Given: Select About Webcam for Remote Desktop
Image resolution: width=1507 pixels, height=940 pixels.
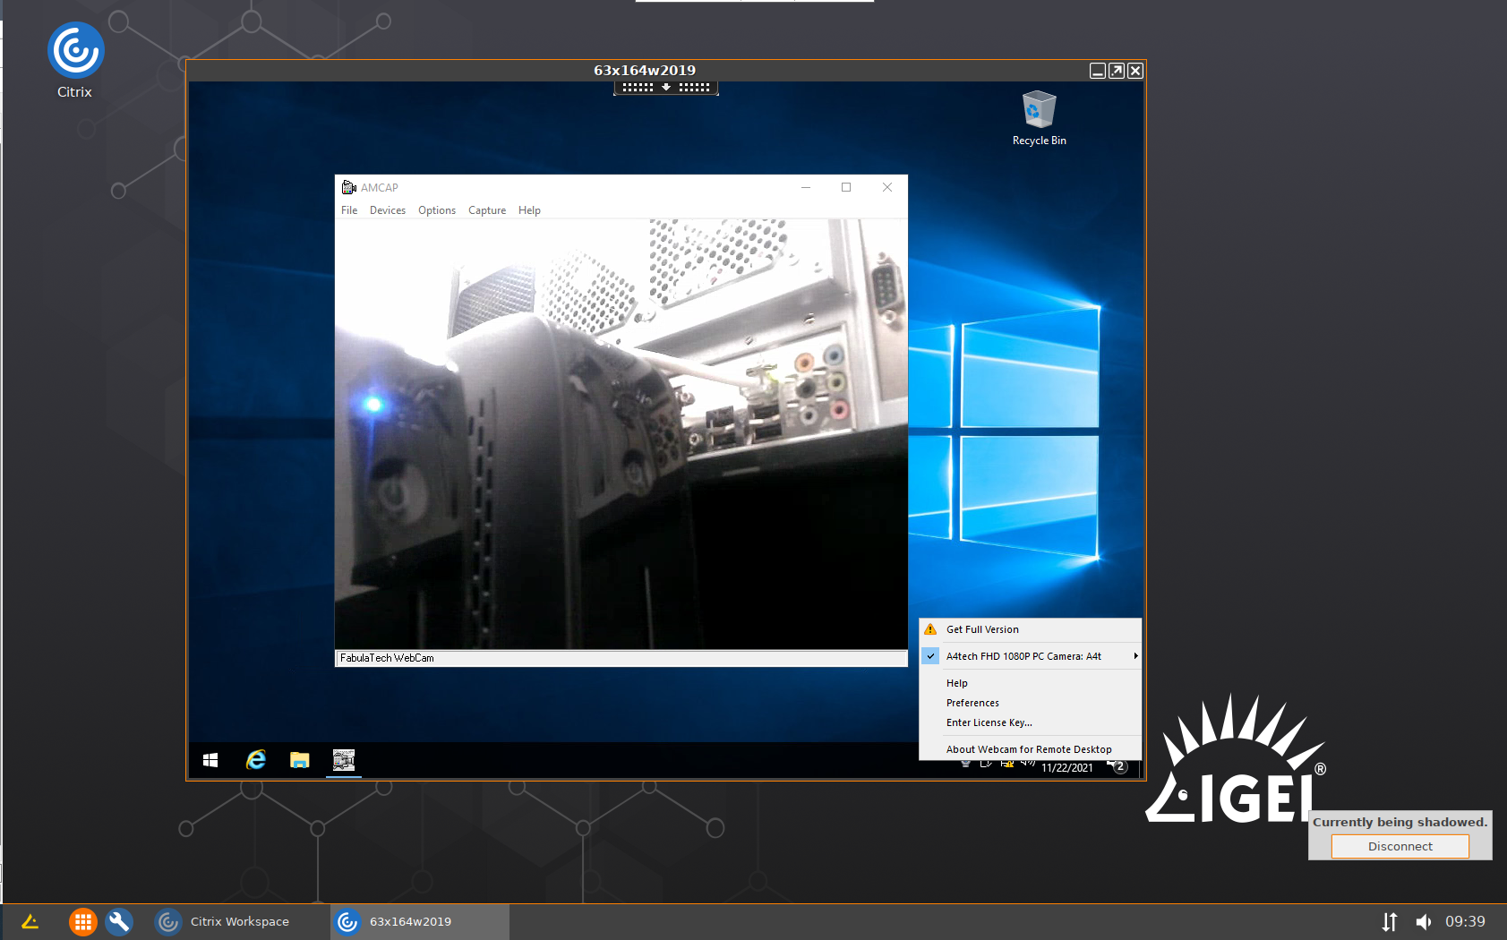Looking at the screenshot, I should click(x=1031, y=749).
